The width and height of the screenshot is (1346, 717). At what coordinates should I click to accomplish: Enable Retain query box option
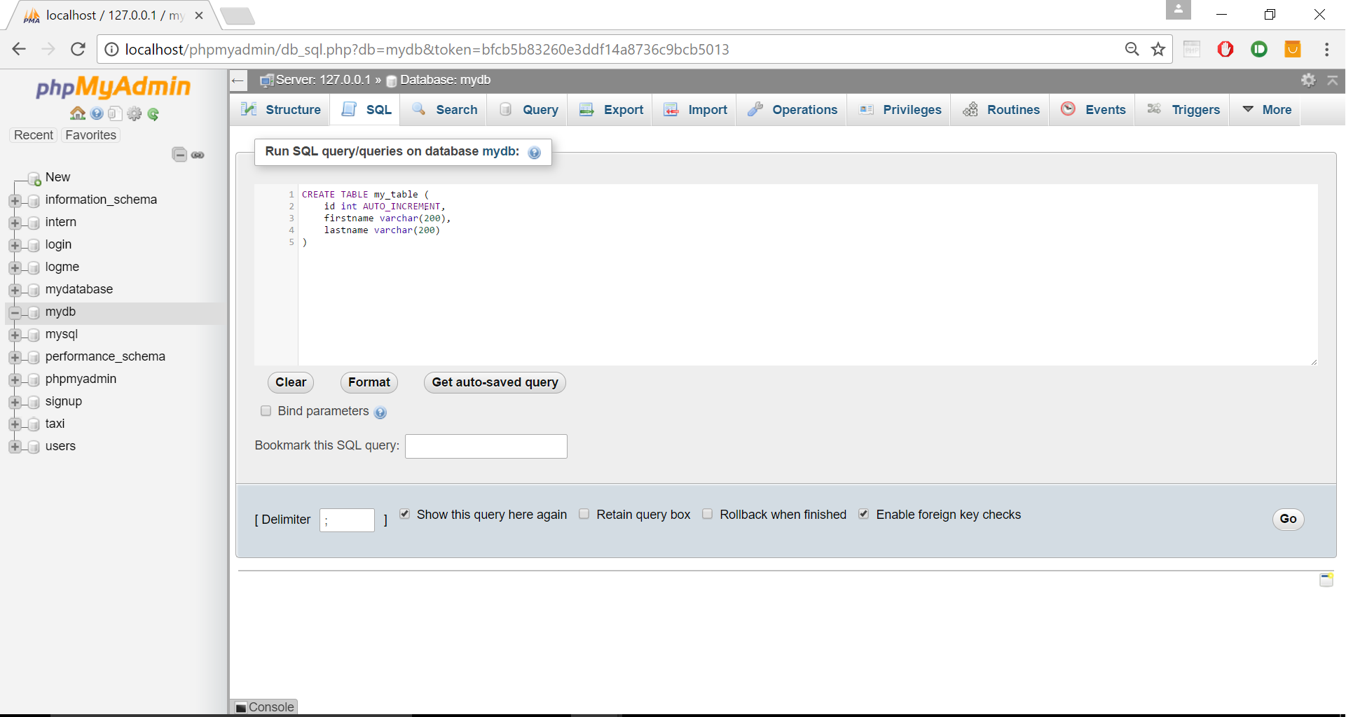point(584,514)
